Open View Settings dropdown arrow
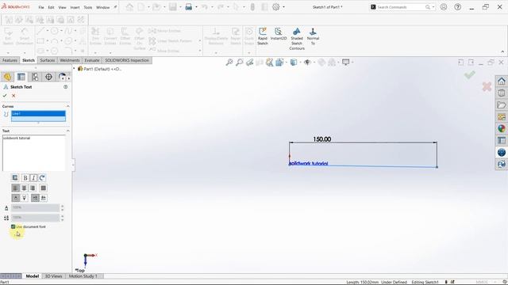 [x=352, y=62]
